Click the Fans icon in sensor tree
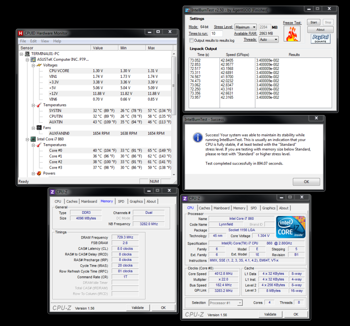The height and width of the screenshot is (326, 350). click(39, 128)
